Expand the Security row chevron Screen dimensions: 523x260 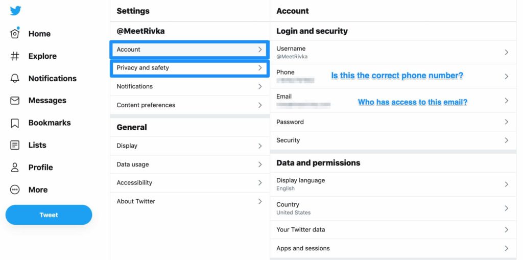[x=506, y=140]
